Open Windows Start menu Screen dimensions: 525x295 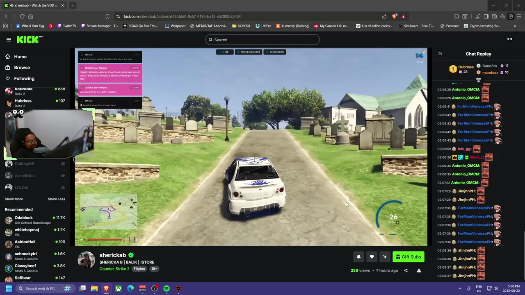9,288
